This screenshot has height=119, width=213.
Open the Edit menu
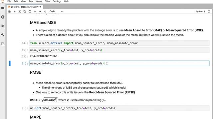tap(16, 1)
